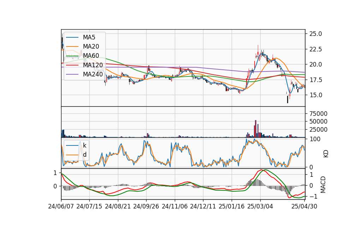Click the 25/01/16 date axis label
The image size is (339, 243).
(x=232, y=206)
